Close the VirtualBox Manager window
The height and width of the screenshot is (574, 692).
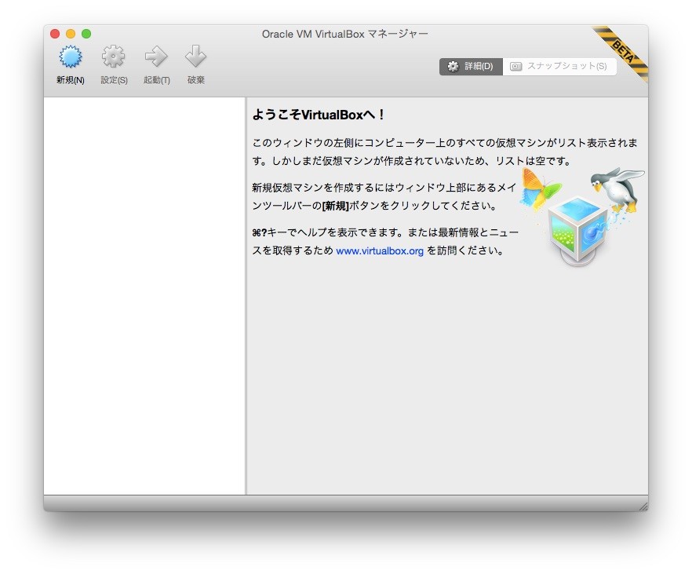point(55,34)
